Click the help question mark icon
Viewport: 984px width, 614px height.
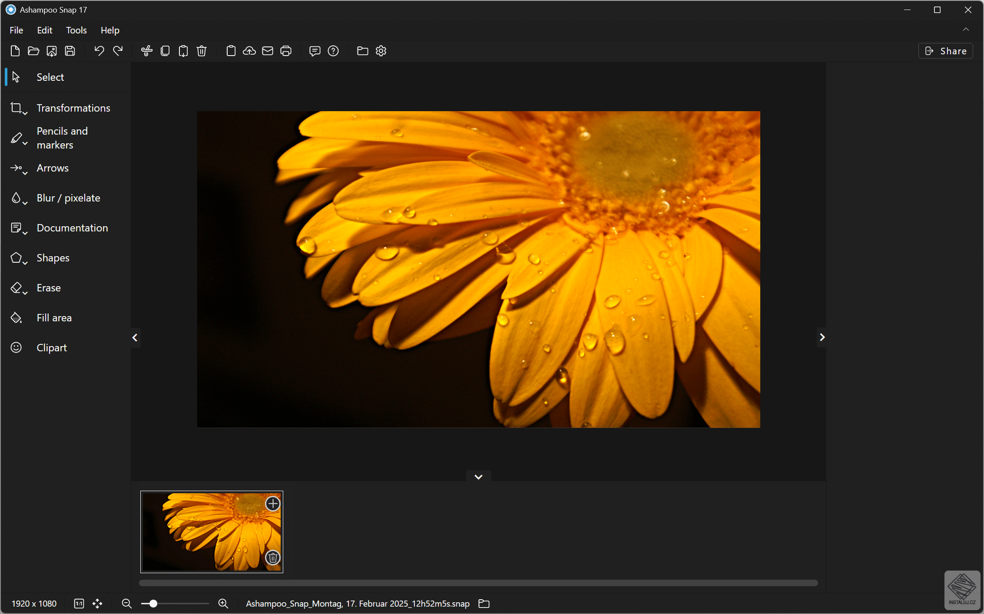[x=333, y=51]
